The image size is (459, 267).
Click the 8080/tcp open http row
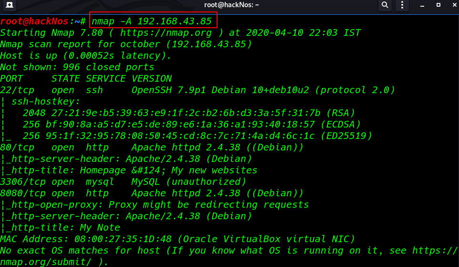152,193
